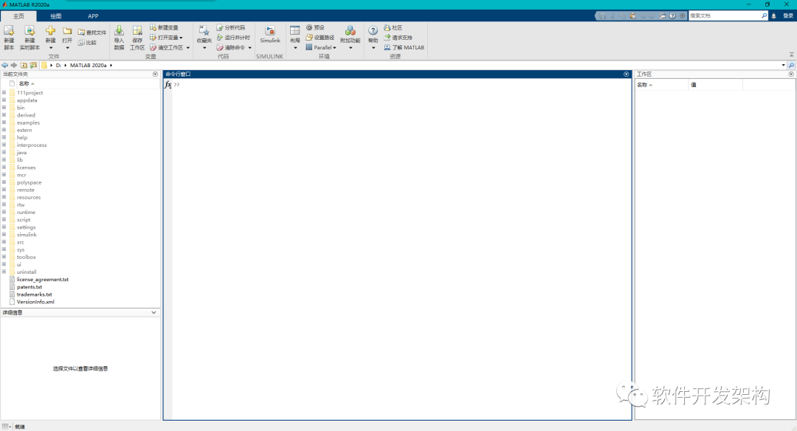
Task: Expand the toolbox folder node
Action: [x=4, y=257]
